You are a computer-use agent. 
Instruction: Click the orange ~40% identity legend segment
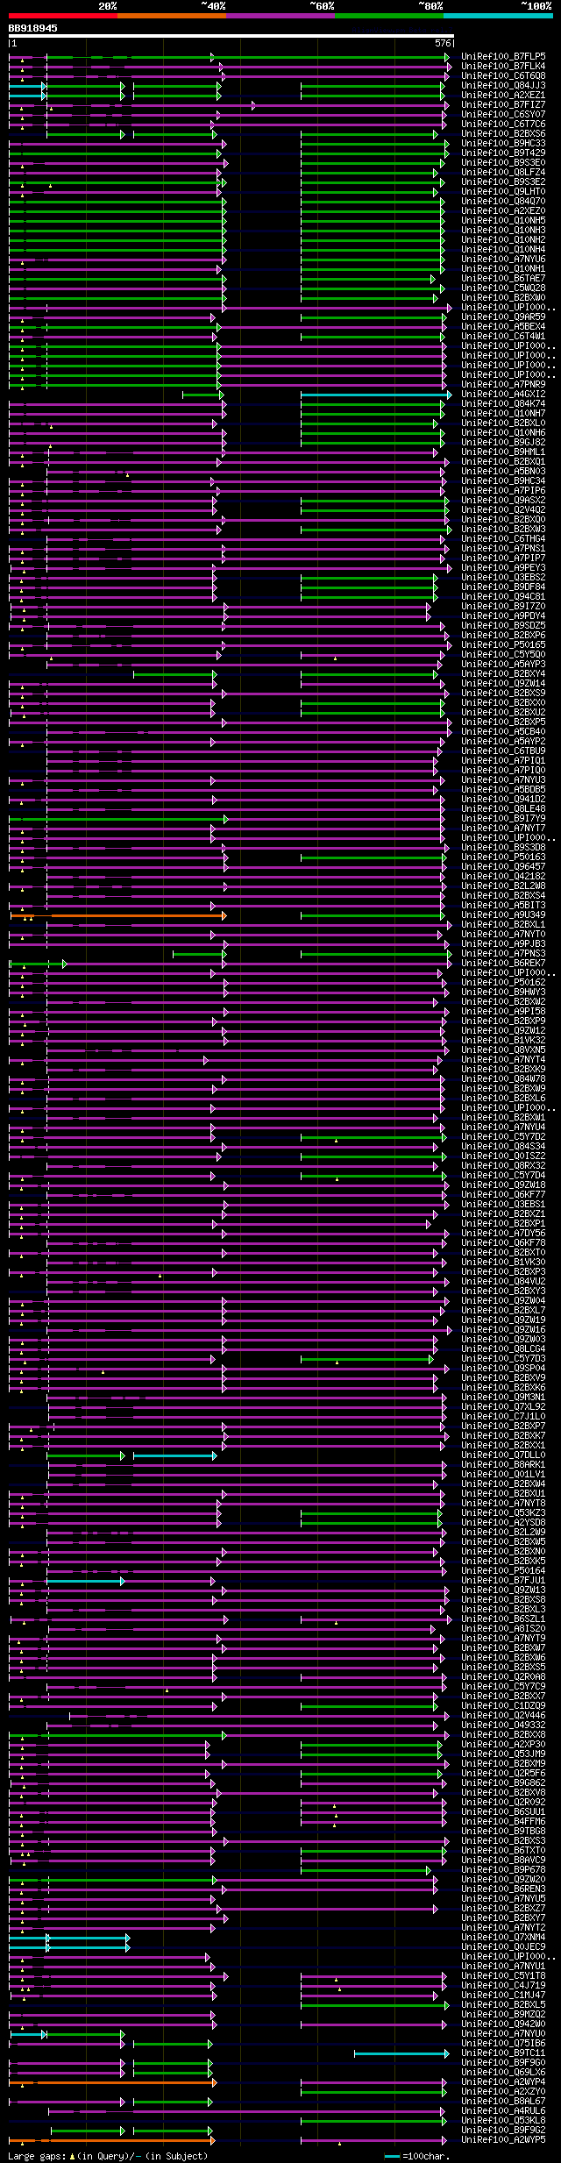point(171,15)
